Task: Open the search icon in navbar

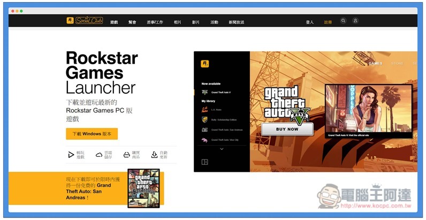Action: (344, 21)
